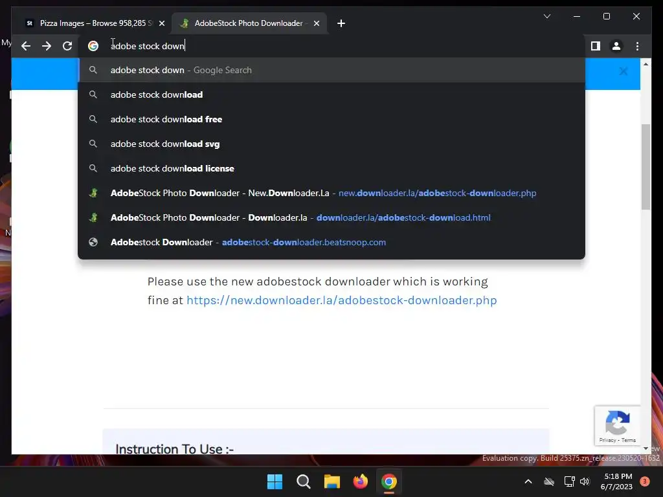Viewport: 663px width, 497px height.
Task: Click the Chrome taskbar icon
Action: pyautogui.click(x=389, y=481)
